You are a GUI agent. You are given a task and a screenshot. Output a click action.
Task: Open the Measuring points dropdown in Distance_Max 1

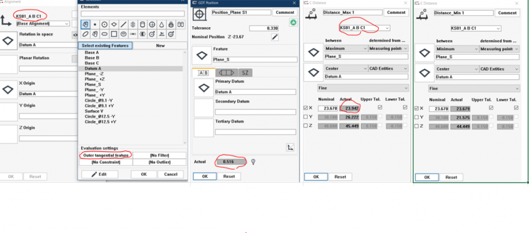[x=388, y=49]
